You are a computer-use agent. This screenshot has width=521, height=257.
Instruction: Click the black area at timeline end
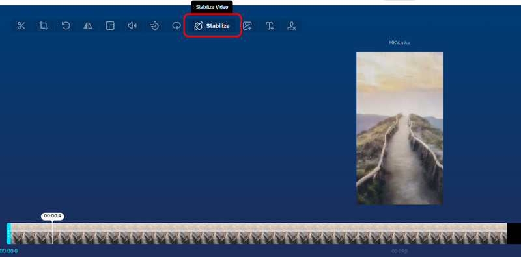pos(514,234)
